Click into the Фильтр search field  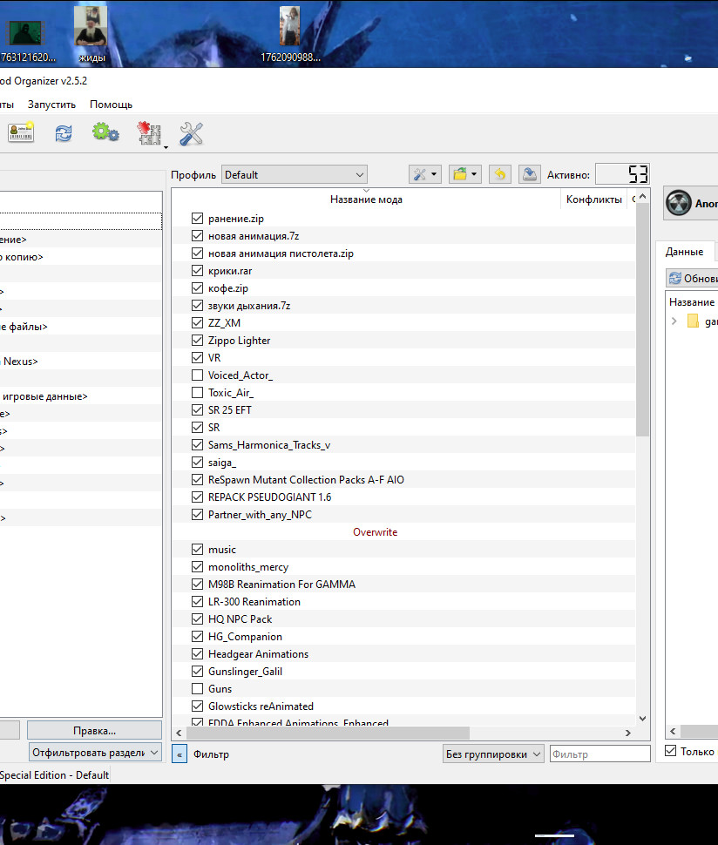tap(599, 754)
